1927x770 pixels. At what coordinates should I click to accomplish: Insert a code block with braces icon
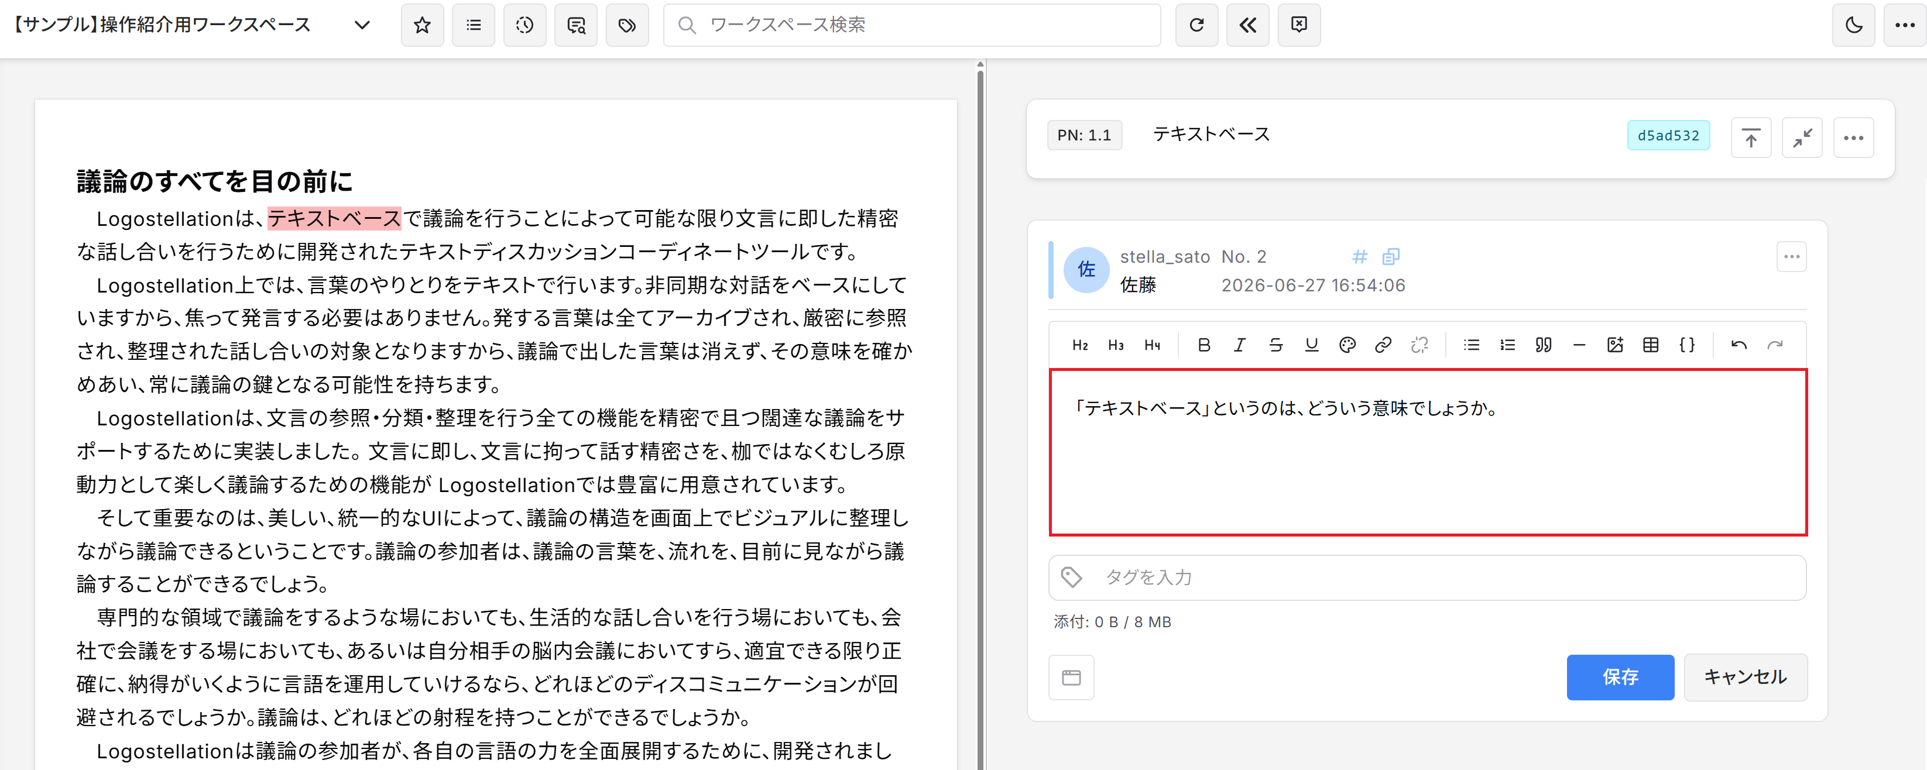1687,345
